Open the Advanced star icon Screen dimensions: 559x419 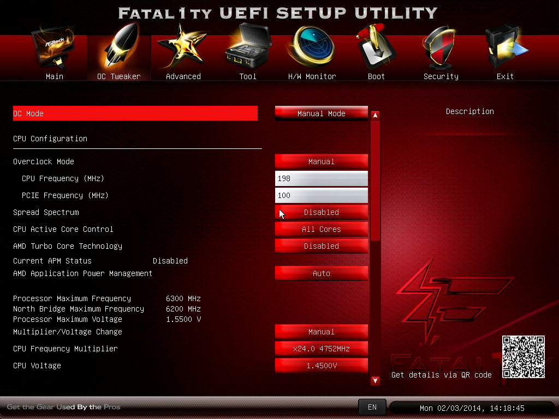click(182, 46)
